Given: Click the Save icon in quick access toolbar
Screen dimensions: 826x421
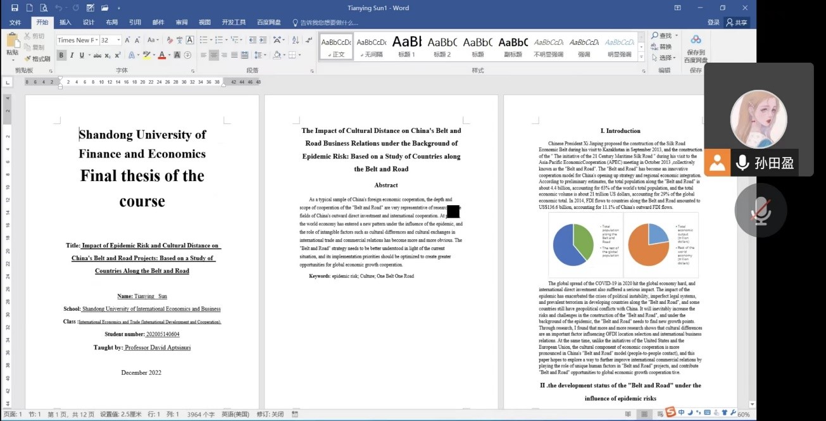Looking at the screenshot, I should (x=15, y=8).
